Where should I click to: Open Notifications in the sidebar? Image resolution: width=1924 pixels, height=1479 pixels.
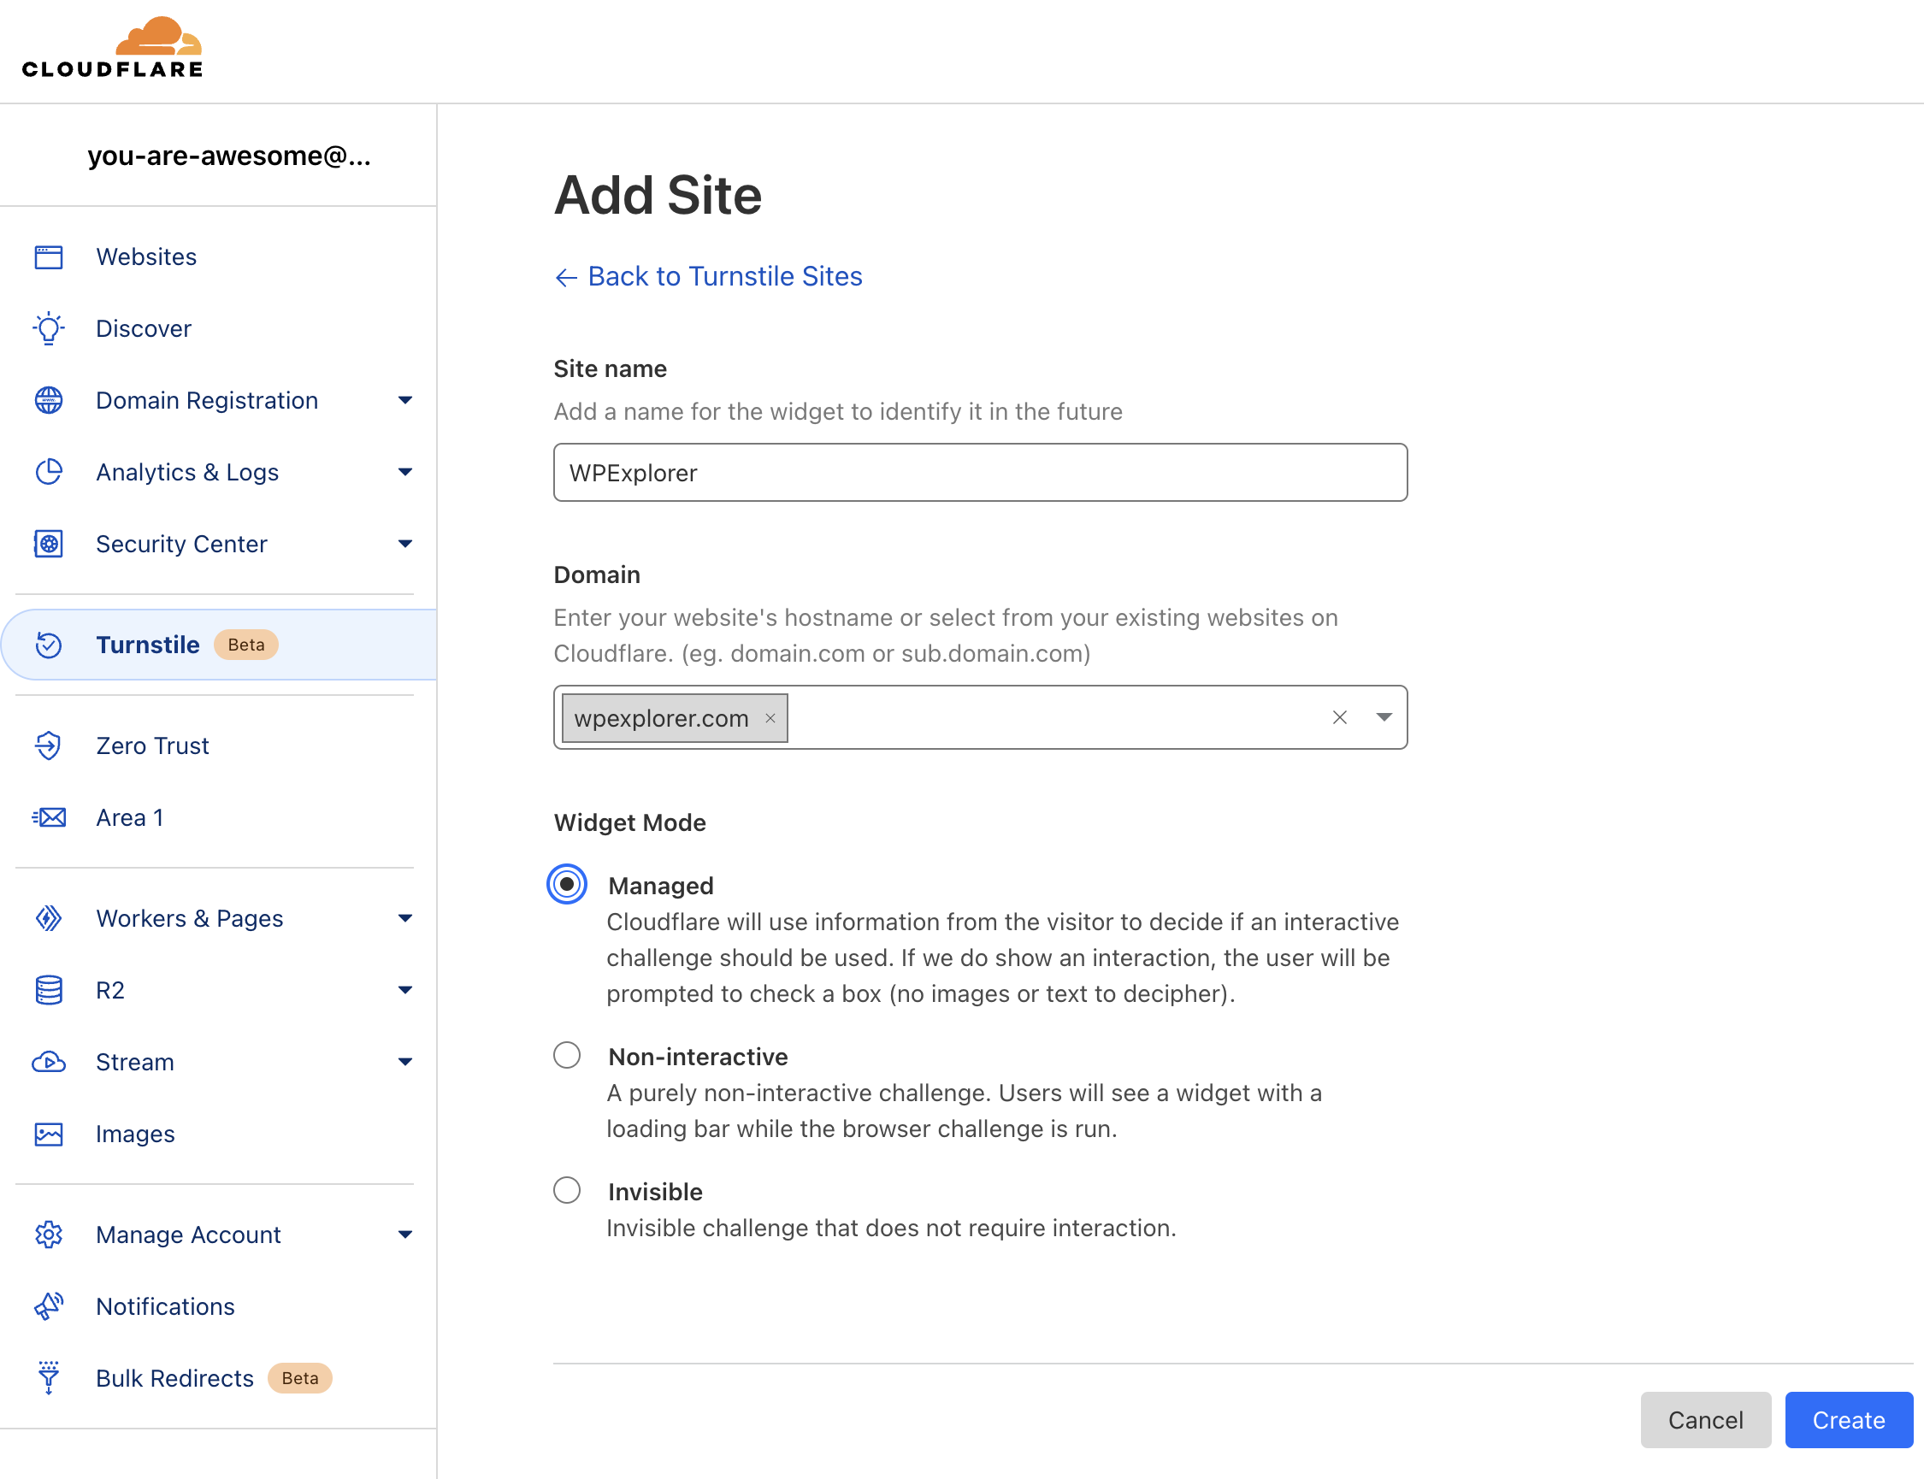166,1306
